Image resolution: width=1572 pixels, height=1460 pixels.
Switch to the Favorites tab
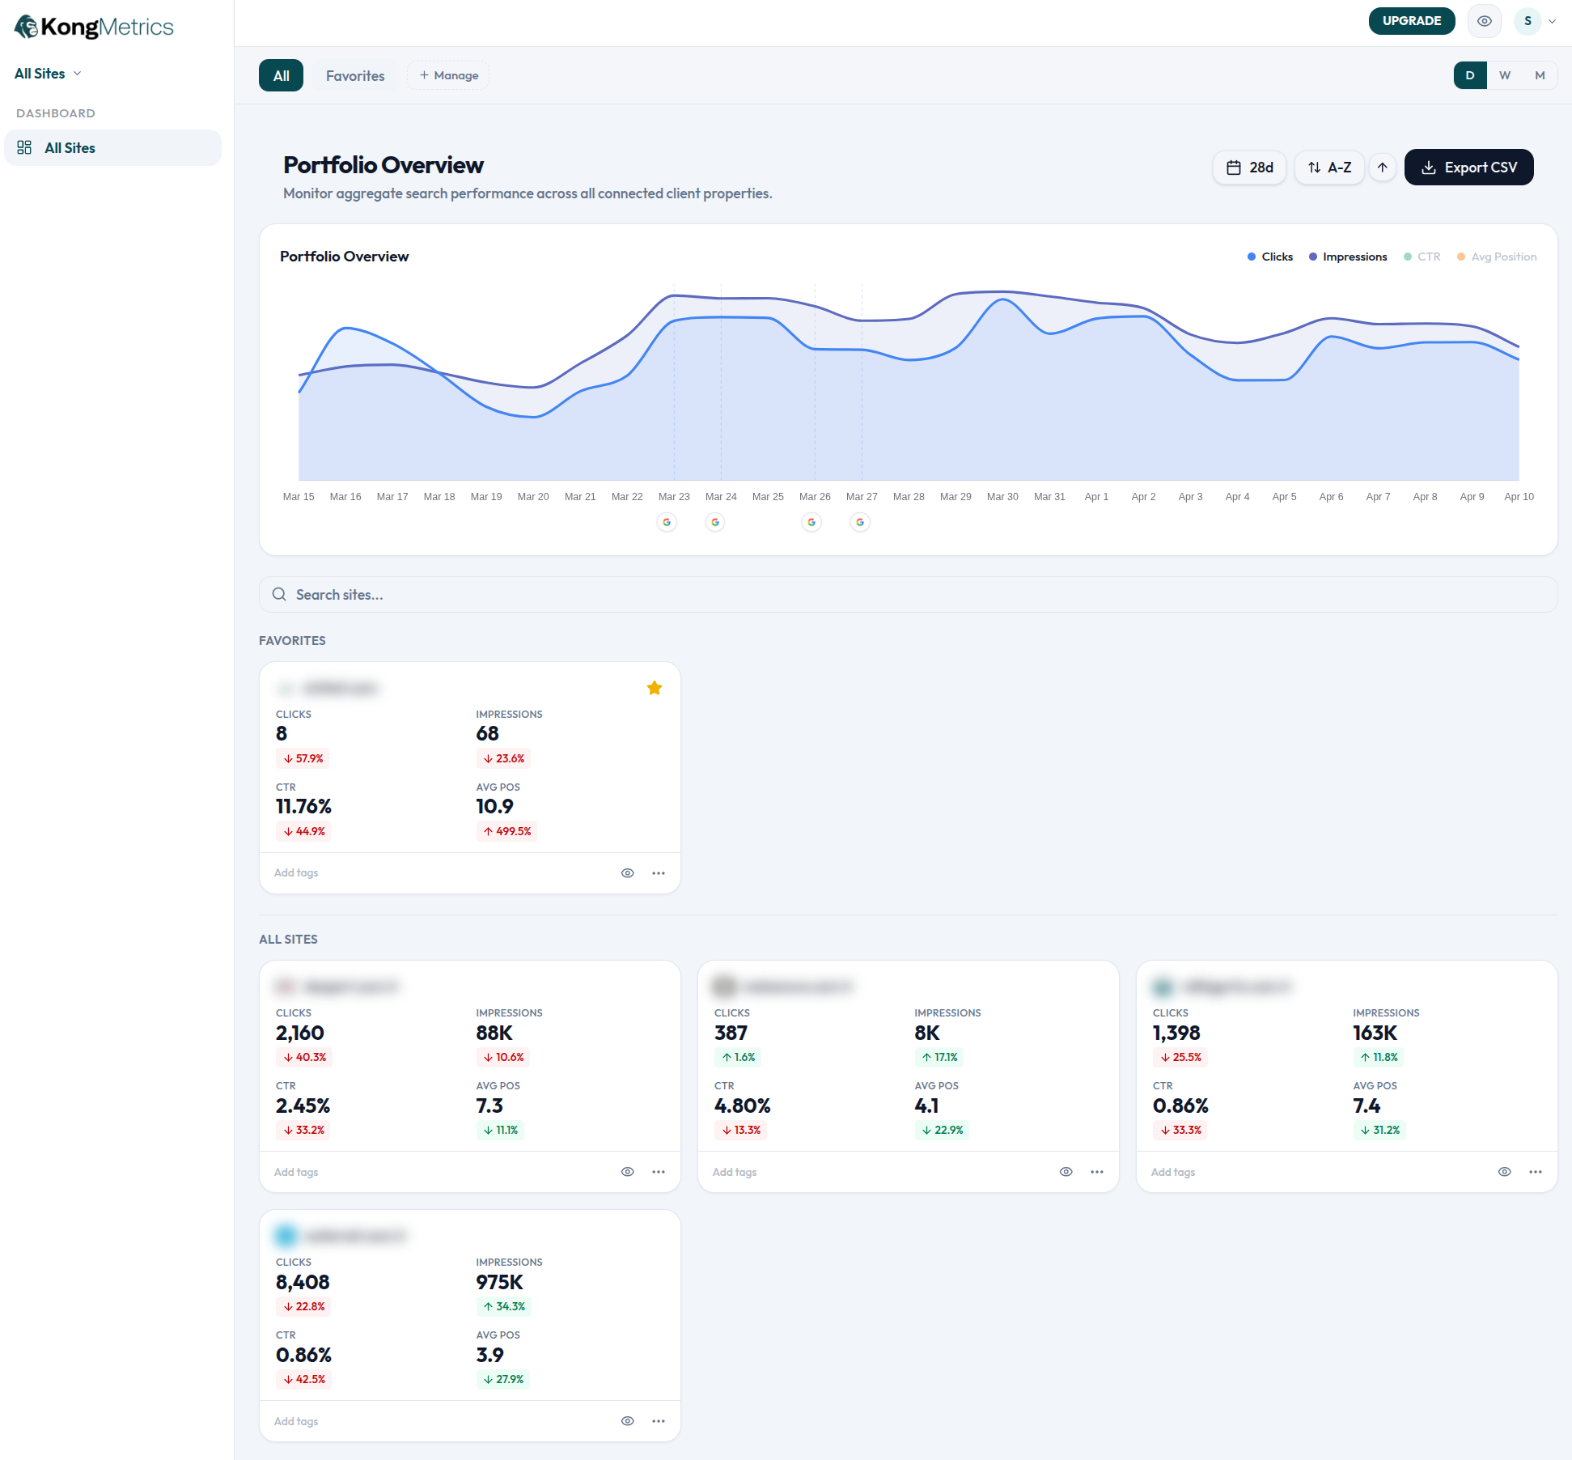click(354, 75)
